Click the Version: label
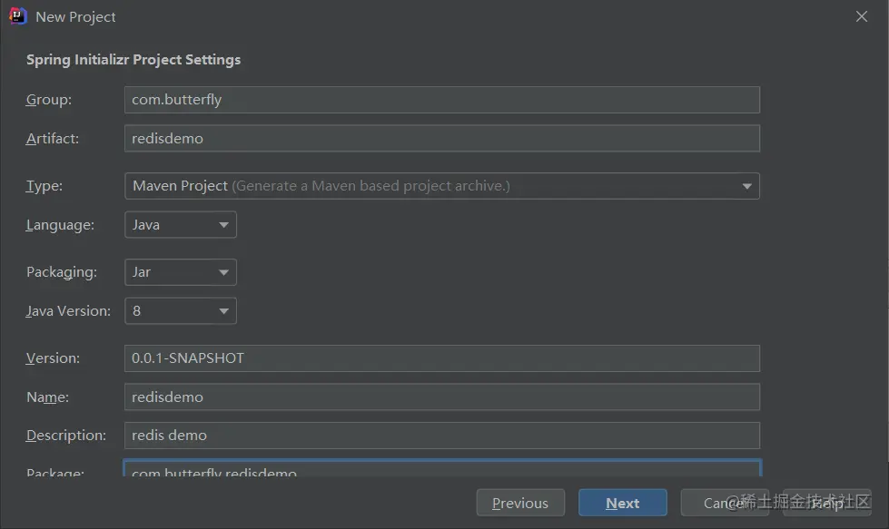Screen dimensions: 889x529 (53, 358)
